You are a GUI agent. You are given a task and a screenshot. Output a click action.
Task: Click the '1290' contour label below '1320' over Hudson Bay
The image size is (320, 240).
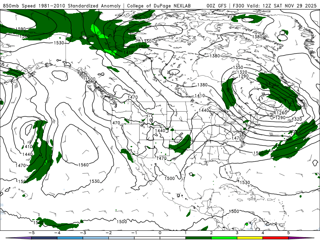pyautogui.click(x=244, y=76)
